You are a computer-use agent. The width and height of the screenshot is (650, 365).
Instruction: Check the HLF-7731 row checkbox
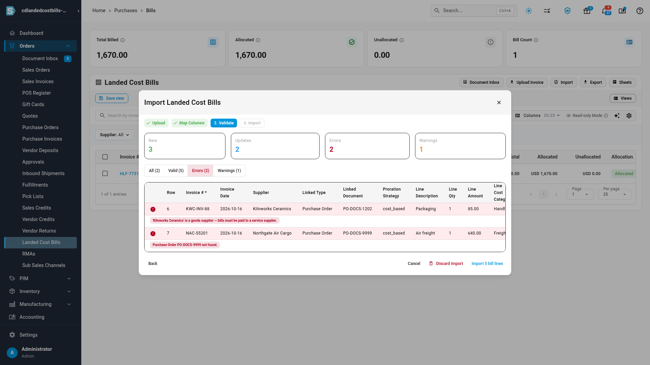point(105,173)
